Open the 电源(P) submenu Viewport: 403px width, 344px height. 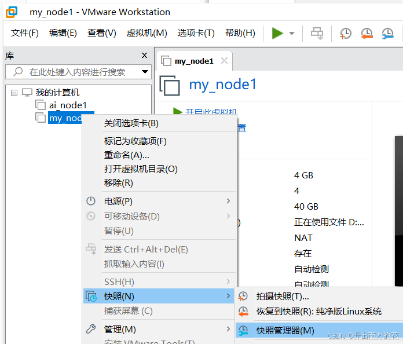[159, 201]
